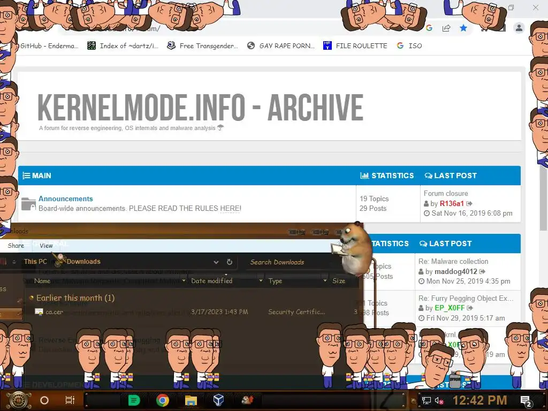
Task: Click the network tray icon
Action: coord(427,401)
